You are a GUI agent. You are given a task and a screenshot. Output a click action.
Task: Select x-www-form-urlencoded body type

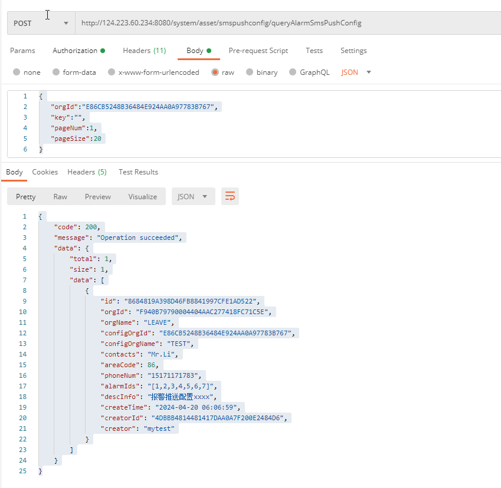(x=112, y=72)
